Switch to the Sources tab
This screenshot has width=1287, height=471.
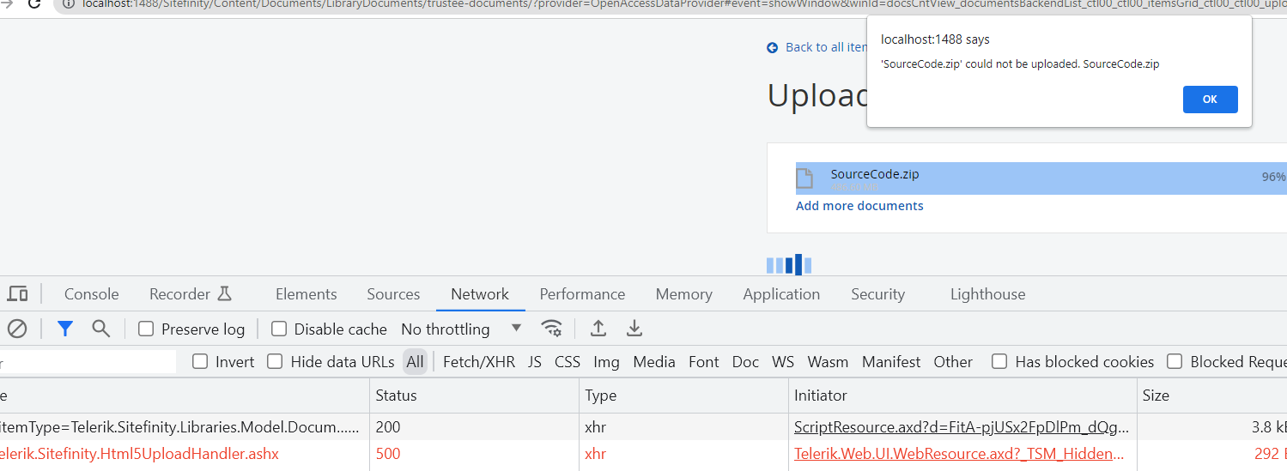coord(393,294)
